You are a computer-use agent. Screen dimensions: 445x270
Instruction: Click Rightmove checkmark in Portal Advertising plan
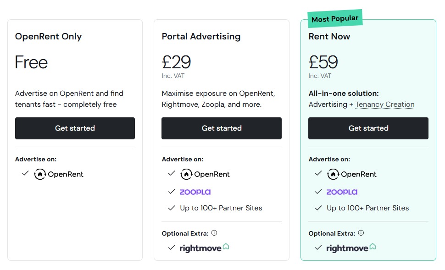[x=172, y=248]
